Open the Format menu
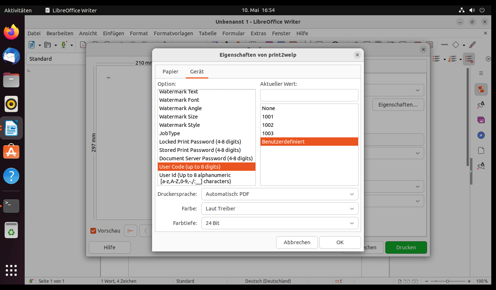Image resolution: width=496 pixels, height=290 pixels. coord(139,33)
